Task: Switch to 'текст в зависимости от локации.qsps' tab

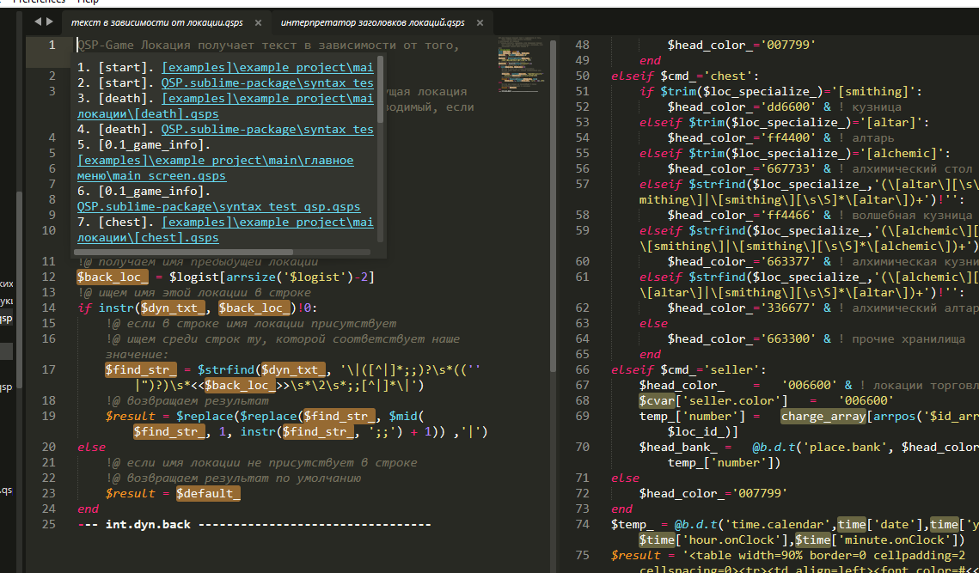Action: pyautogui.click(x=156, y=23)
